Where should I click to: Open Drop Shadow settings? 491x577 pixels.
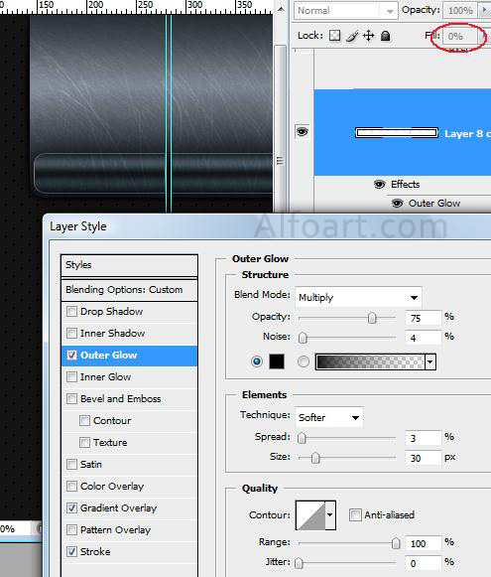pos(112,311)
